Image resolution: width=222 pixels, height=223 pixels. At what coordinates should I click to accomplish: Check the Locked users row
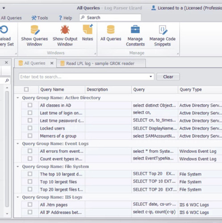pos(30,128)
